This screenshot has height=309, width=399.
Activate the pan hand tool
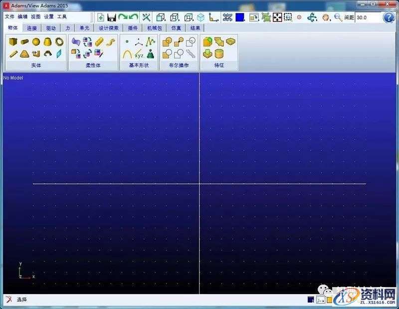pyautogui.click(x=326, y=17)
